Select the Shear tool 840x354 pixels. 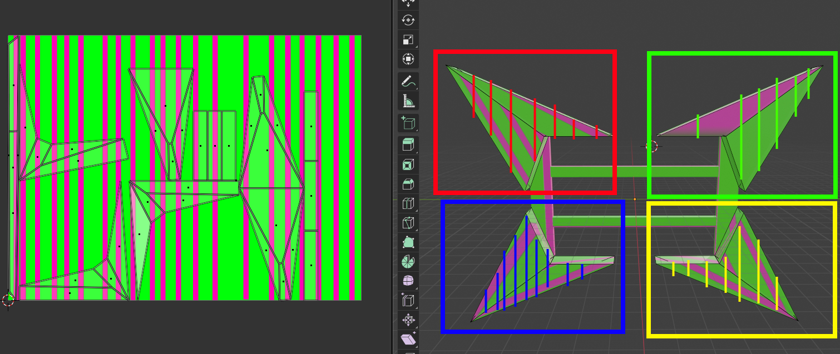point(408,340)
